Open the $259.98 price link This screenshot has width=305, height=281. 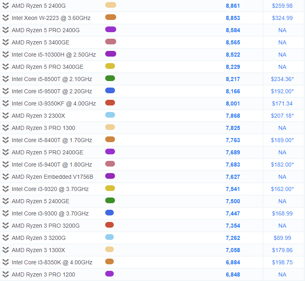[282, 6]
